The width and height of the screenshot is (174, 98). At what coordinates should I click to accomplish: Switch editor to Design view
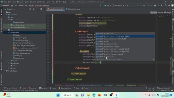pyautogui.click(x=167, y=13)
